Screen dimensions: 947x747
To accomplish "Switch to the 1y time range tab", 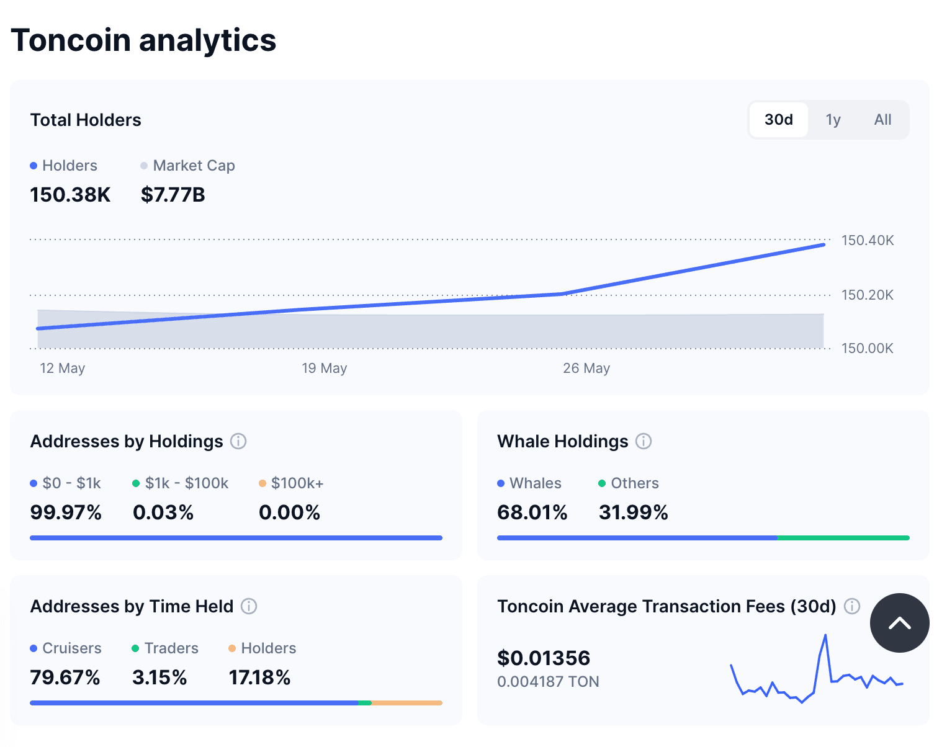I will pos(833,120).
